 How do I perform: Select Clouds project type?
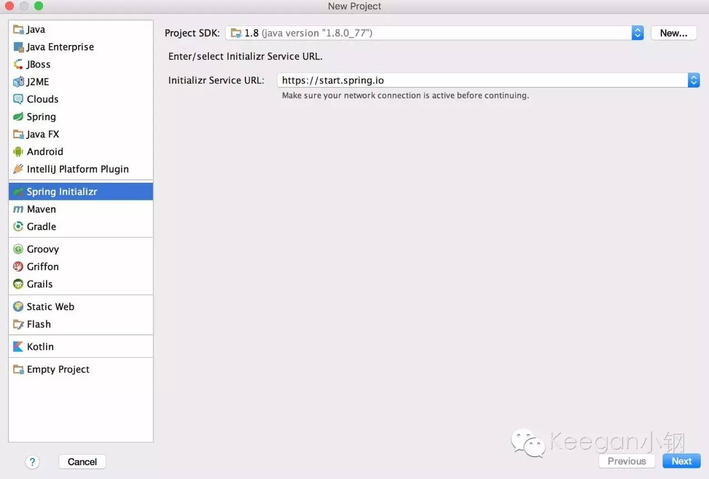(x=43, y=99)
